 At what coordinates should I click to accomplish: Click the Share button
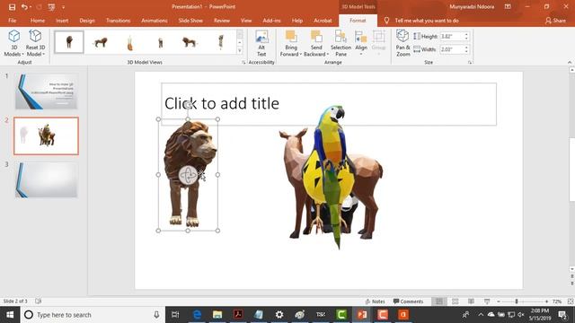pos(555,21)
